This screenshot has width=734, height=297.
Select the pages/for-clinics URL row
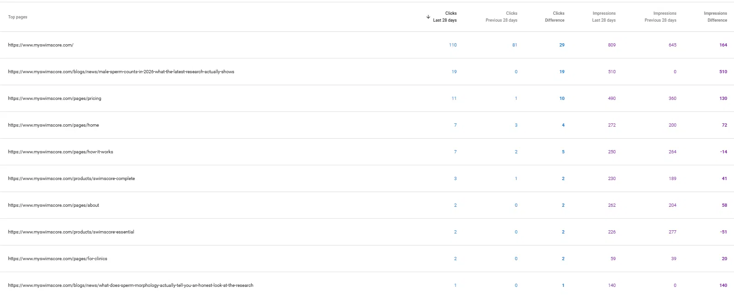[367, 259]
